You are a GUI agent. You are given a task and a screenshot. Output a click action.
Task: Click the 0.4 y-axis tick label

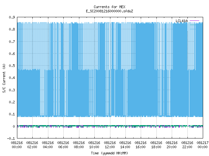(12, 78)
